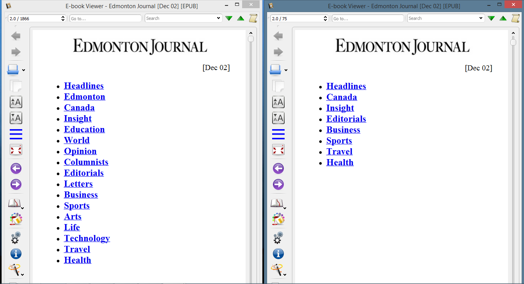Click page stepper showing 2.0 / 1866
Screen dimensions: 524x284
click(37, 18)
